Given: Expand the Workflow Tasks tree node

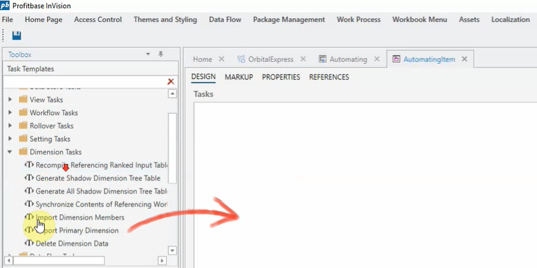Looking at the screenshot, I should coord(10,113).
